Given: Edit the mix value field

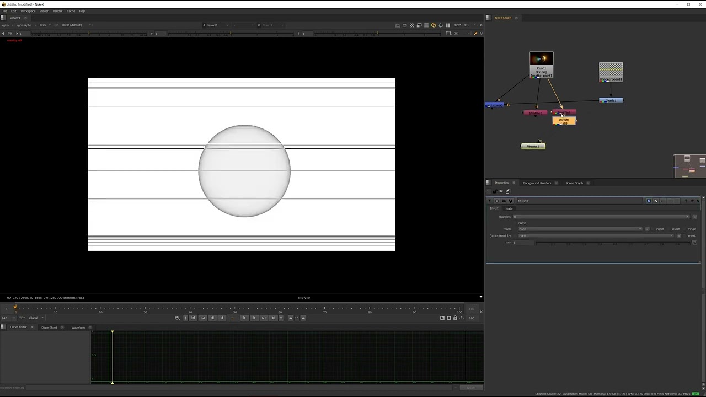Looking at the screenshot, I should [523, 243].
